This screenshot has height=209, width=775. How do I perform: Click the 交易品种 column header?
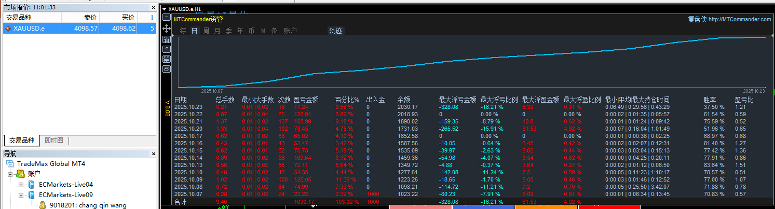(32, 17)
